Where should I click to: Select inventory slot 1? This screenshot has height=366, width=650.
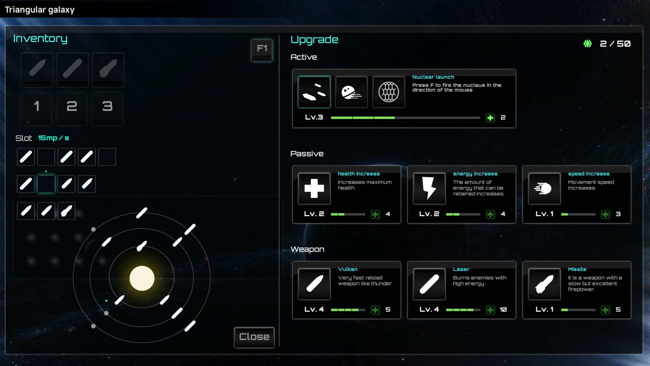[37, 106]
